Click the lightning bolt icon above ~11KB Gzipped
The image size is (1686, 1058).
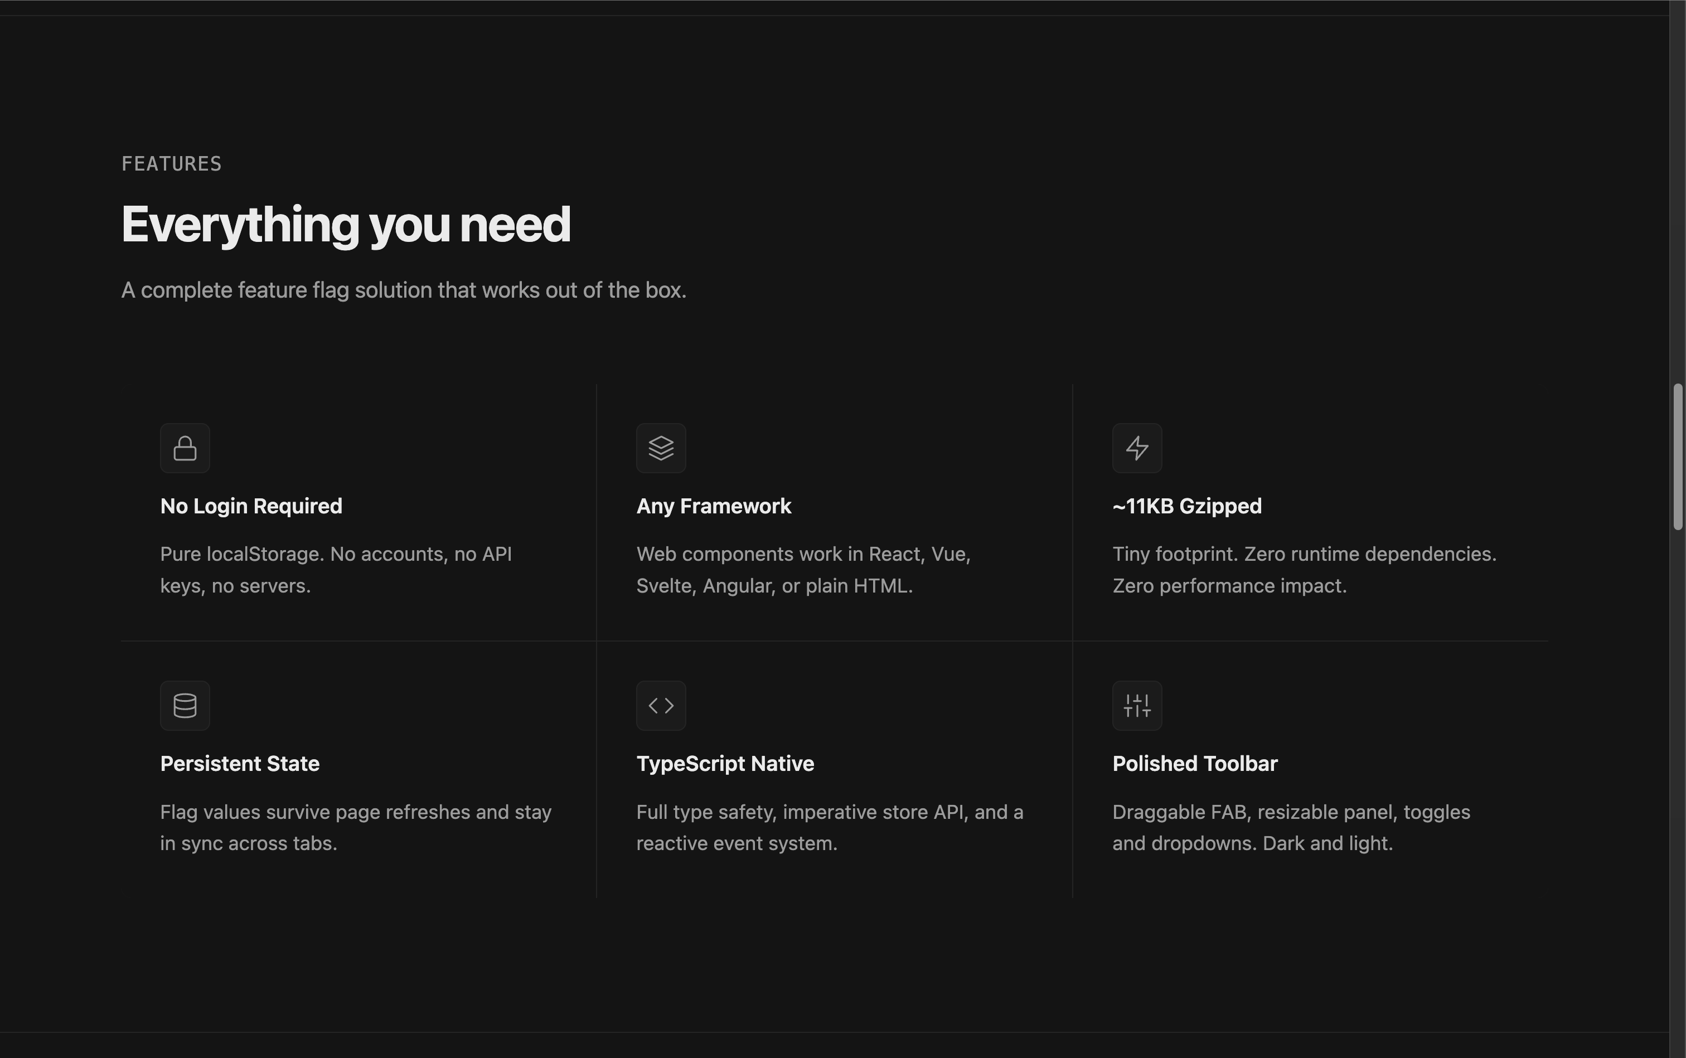[1137, 449]
